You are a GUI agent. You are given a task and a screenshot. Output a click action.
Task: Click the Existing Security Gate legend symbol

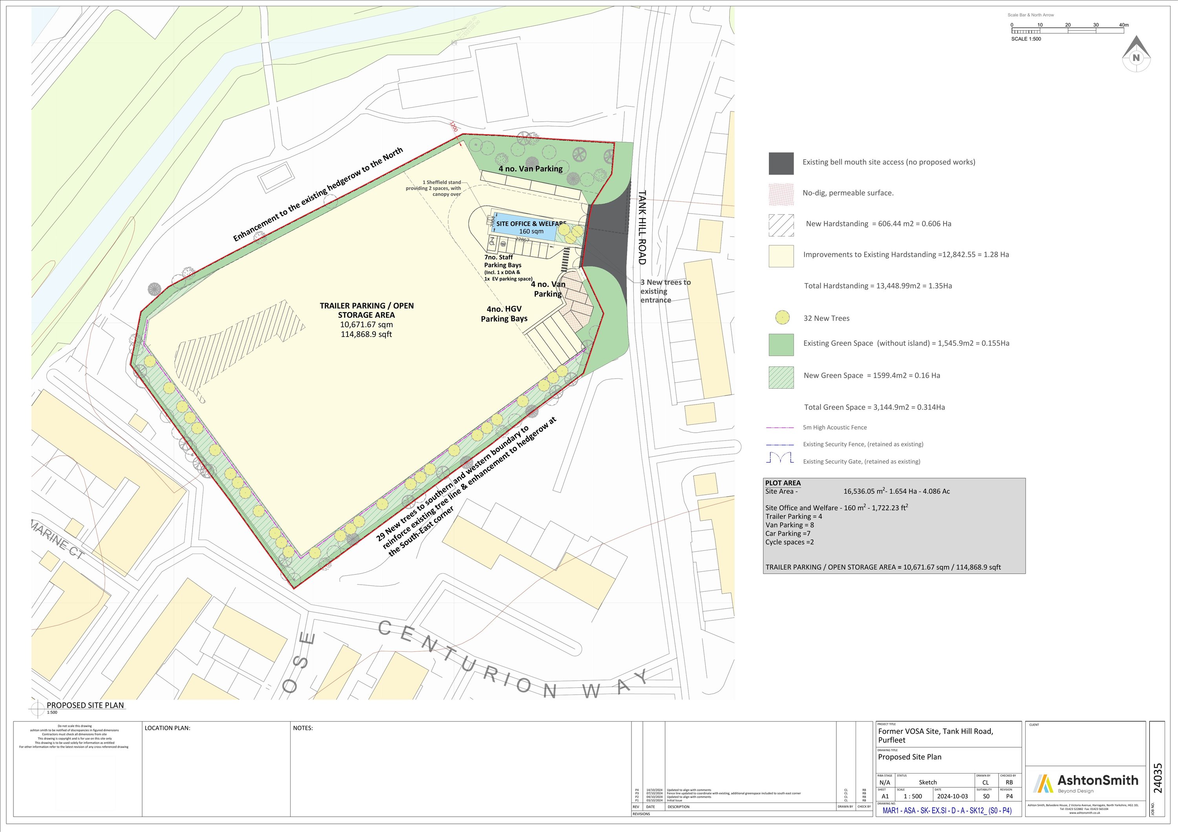(781, 458)
